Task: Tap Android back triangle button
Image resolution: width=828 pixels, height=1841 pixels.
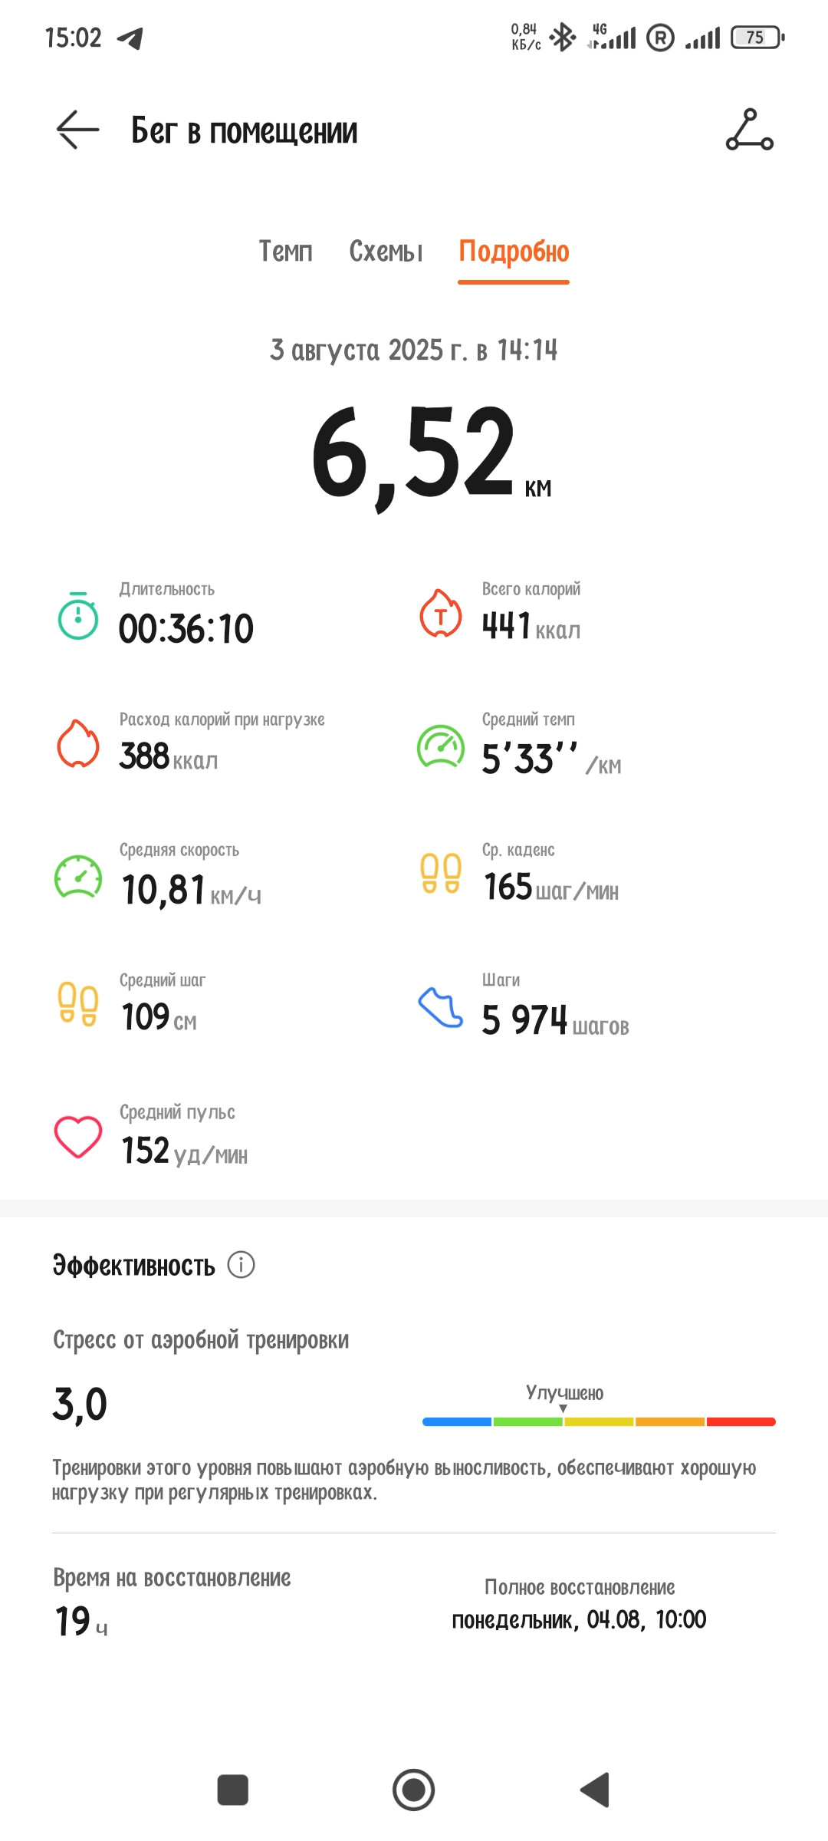Action: point(595,1790)
